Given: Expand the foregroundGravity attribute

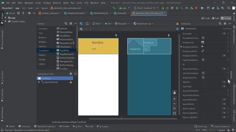Looking at the screenshot, I should 181,47.
